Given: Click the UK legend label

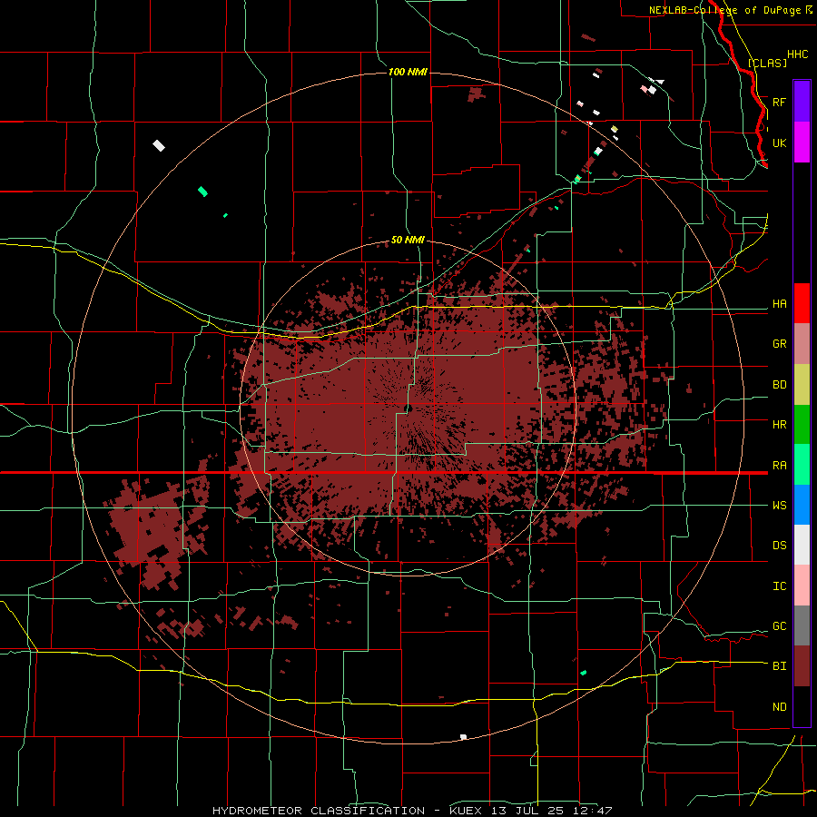Looking at the screenshot, I should coord(779,143).
